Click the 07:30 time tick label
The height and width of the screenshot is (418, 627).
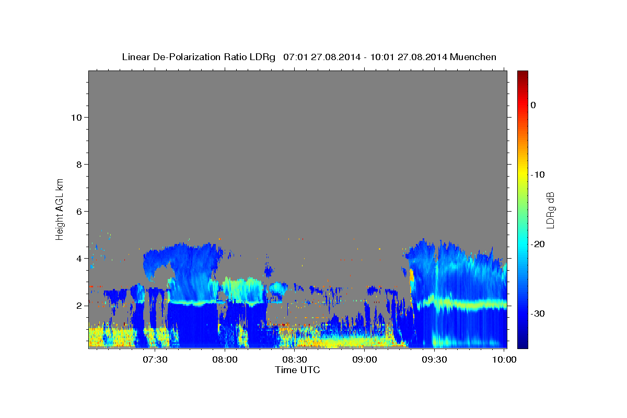click(155, 359)
